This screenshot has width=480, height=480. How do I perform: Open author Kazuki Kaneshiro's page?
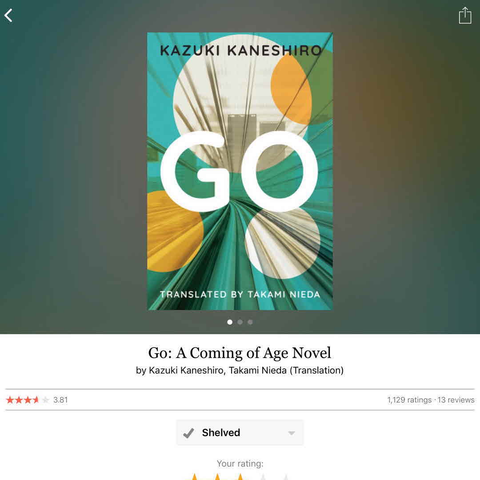(x=186, y=370)
